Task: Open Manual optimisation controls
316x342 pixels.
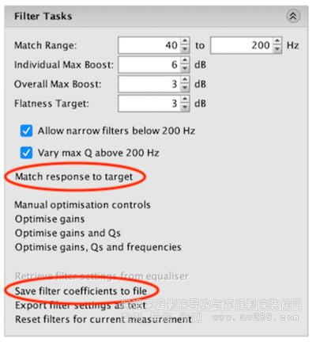Action: tap(82, 205)
